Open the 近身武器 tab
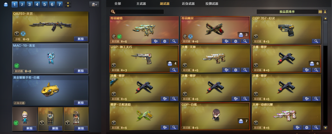 pos(188,4)
